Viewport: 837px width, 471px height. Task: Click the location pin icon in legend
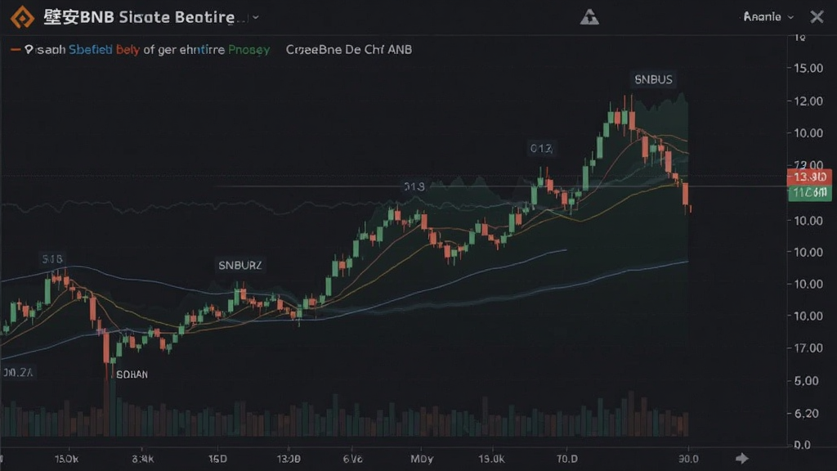click(x=29, y=50)
